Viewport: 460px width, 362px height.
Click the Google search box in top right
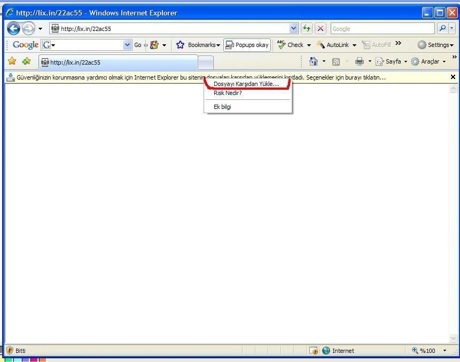coord(382,29)
